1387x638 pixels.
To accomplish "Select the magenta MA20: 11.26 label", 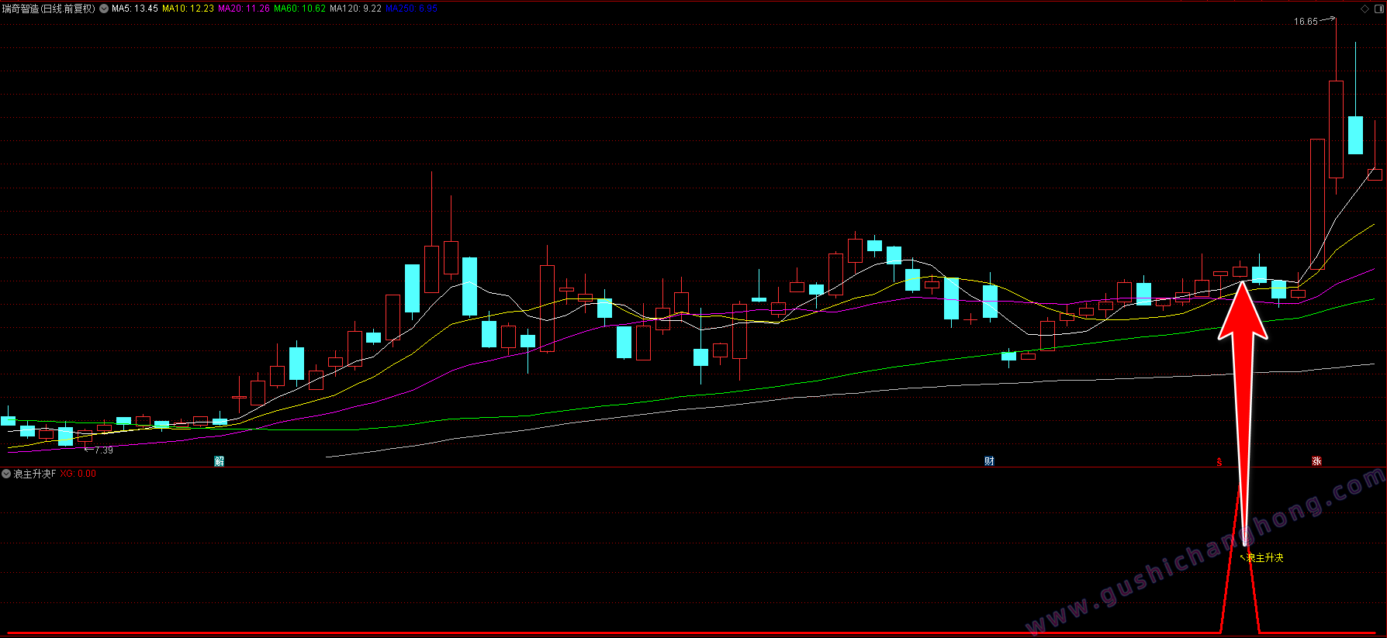I will (x=244, y=9).
